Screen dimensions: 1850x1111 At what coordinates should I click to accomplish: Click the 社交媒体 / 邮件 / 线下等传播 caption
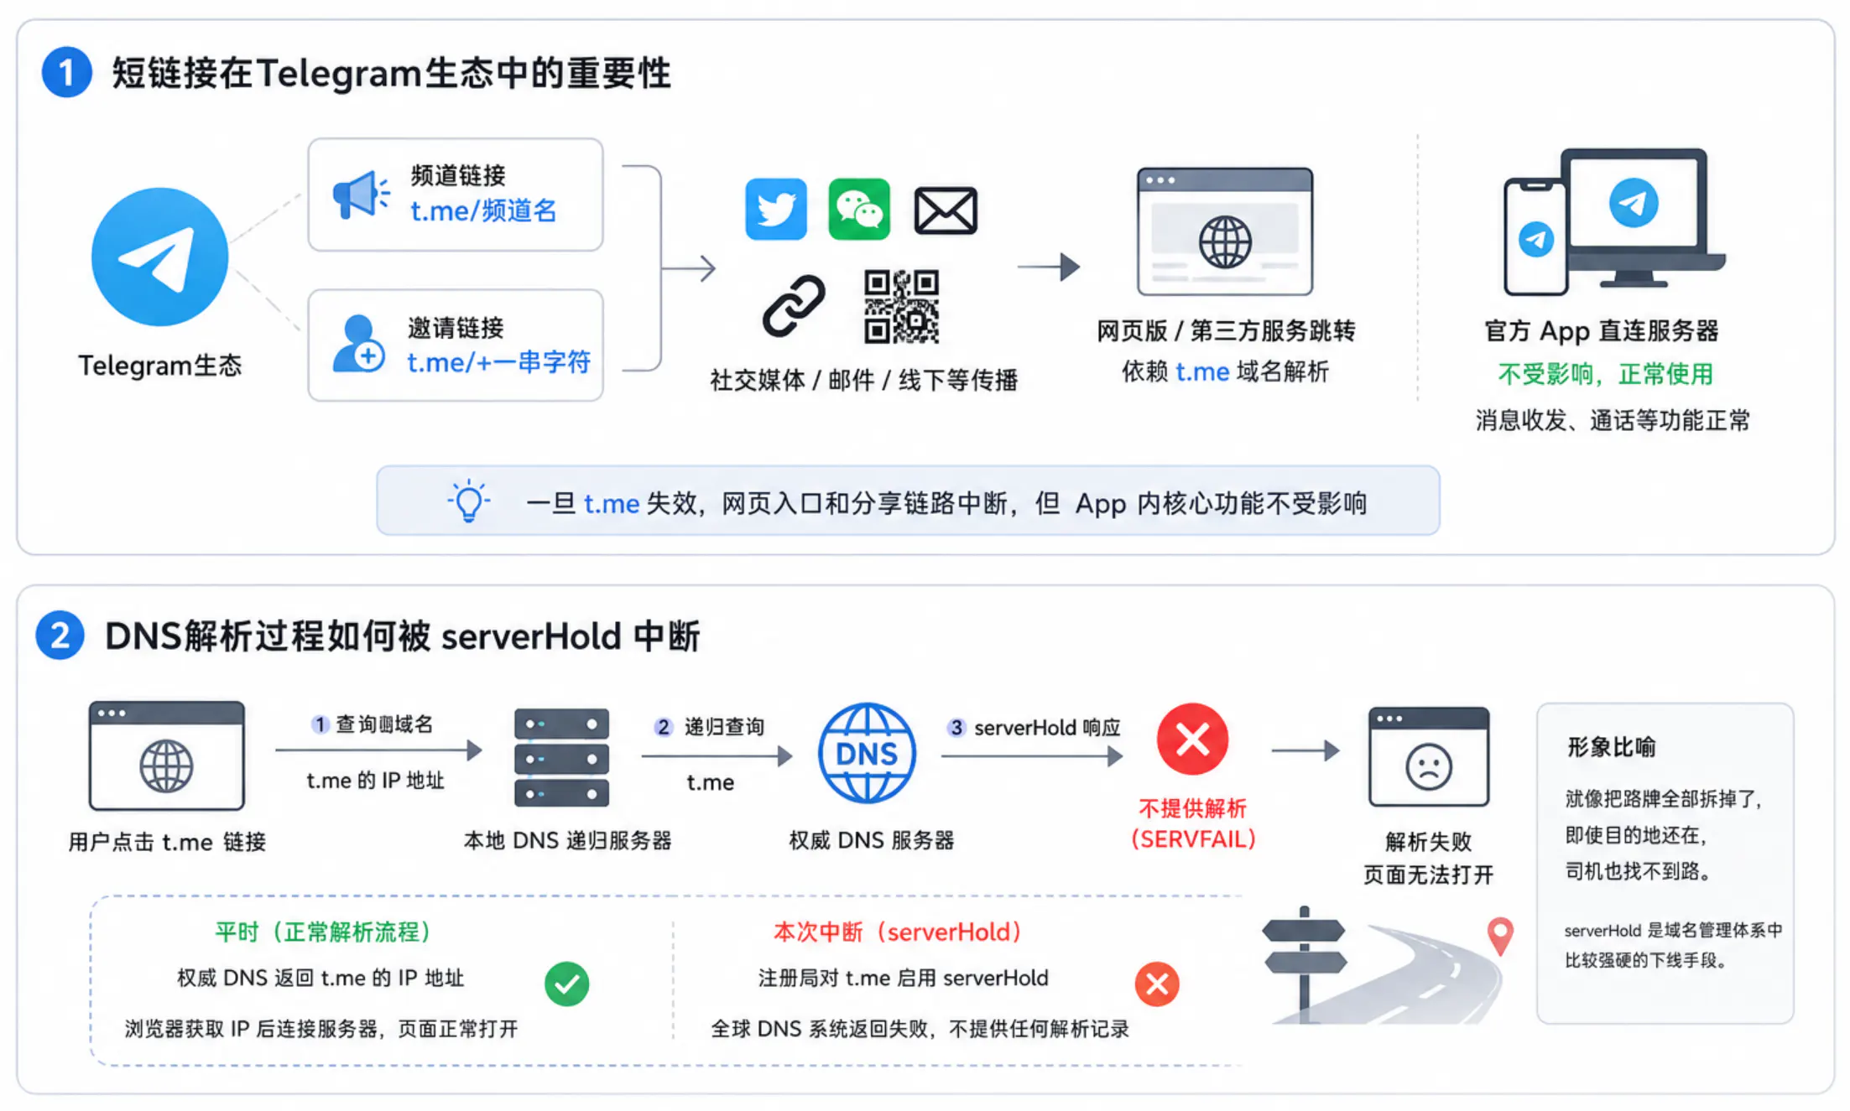(863, 380)
